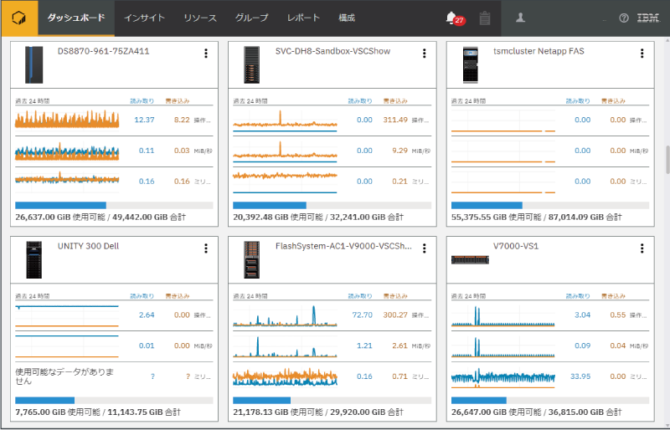The image size is (670, 430).
Task: Click the IBM logo
Action: click(x=648, y=18)
